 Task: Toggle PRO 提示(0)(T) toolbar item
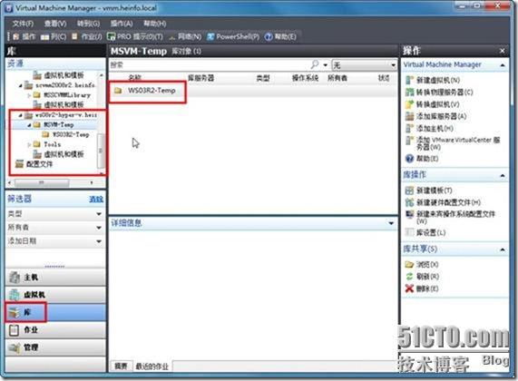(x=135, y=36)
